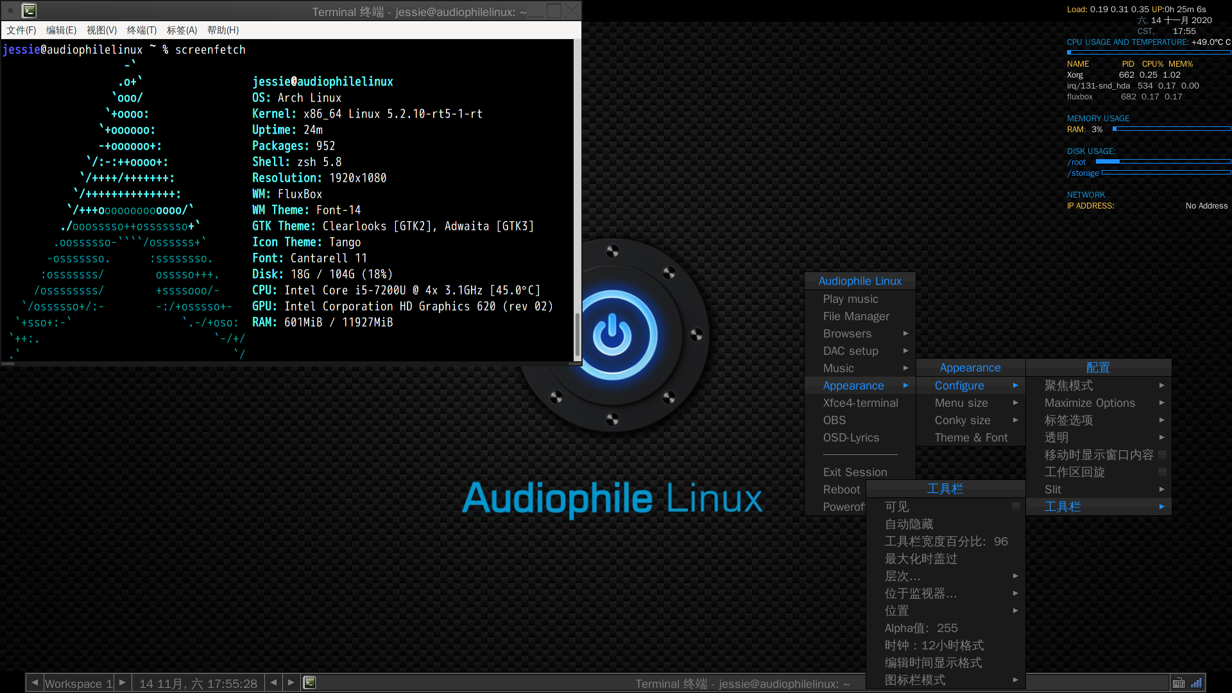Click the highlighted 工具栏 entry in 配置 menu
This screenshot has height=693, width=1232.
[x=1099, y=507]
